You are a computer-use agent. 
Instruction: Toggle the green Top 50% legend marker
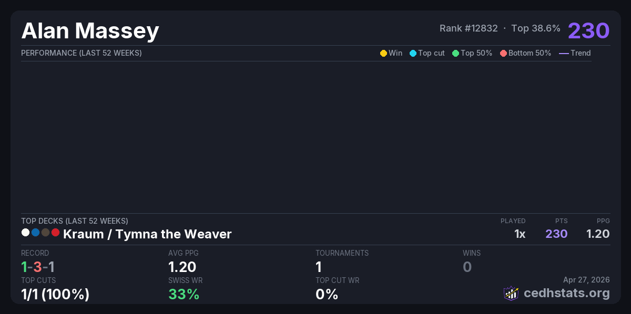point(455,53)
